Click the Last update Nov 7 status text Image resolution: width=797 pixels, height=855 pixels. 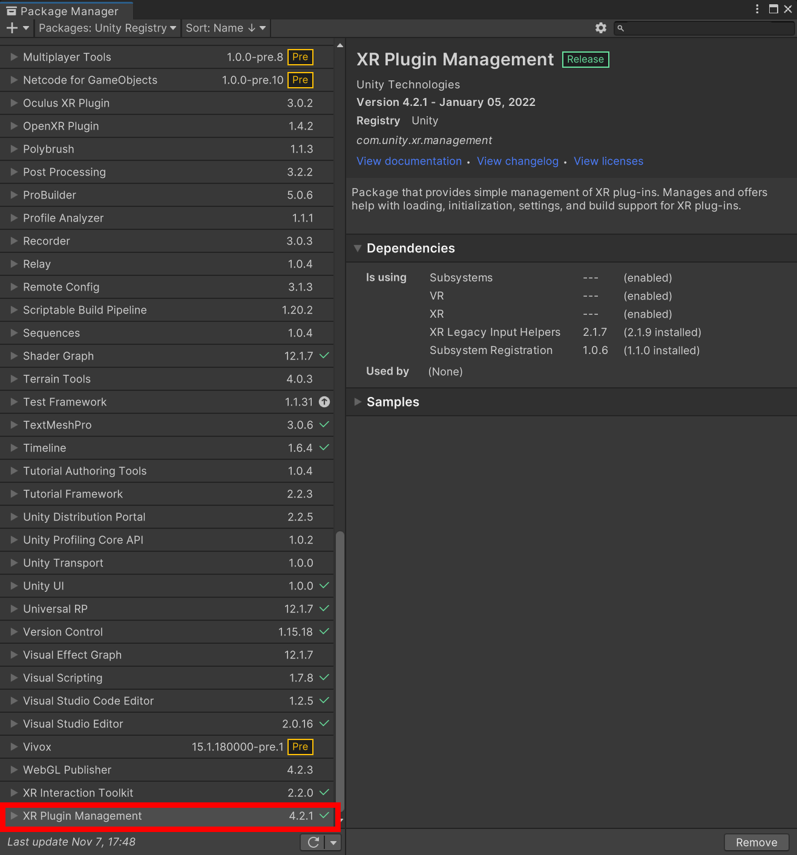[x=71, y=842]
